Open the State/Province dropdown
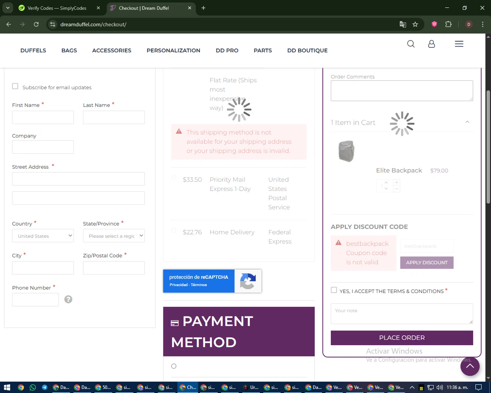 pos(114,236)
